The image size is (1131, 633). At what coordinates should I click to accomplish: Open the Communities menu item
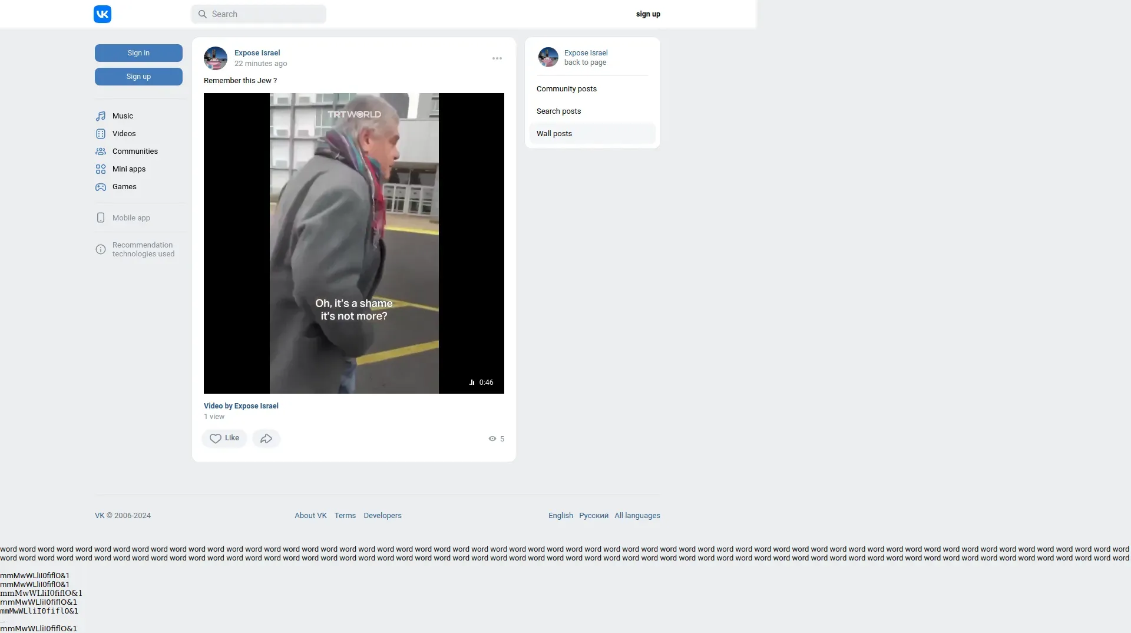(140, 151)
